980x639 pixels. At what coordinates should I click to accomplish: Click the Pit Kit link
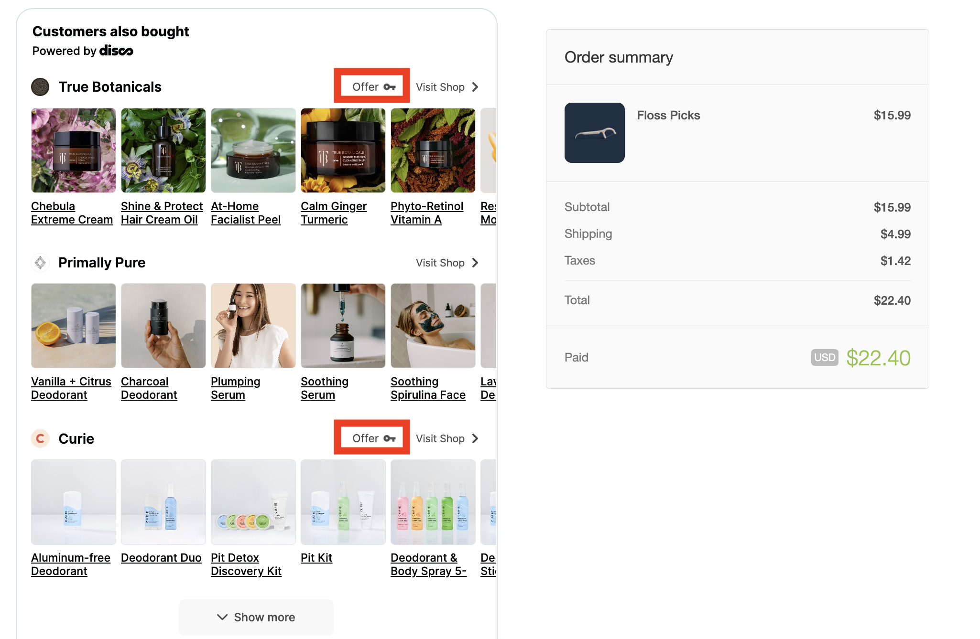pyautogui.click(x=316, y=558)
